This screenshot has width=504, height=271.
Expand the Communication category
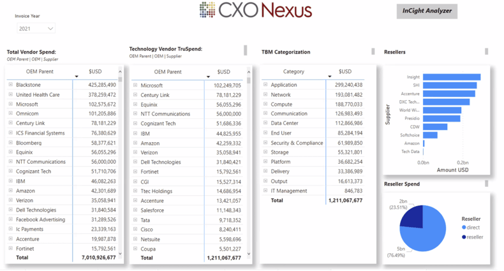coord(265,114)
